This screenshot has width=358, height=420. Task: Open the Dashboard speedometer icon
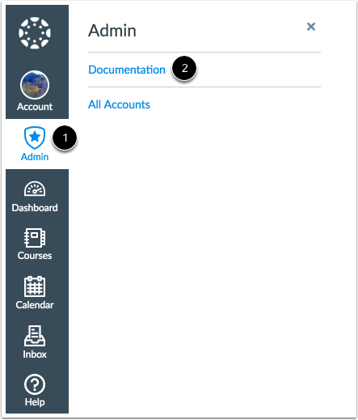[35, 189]
